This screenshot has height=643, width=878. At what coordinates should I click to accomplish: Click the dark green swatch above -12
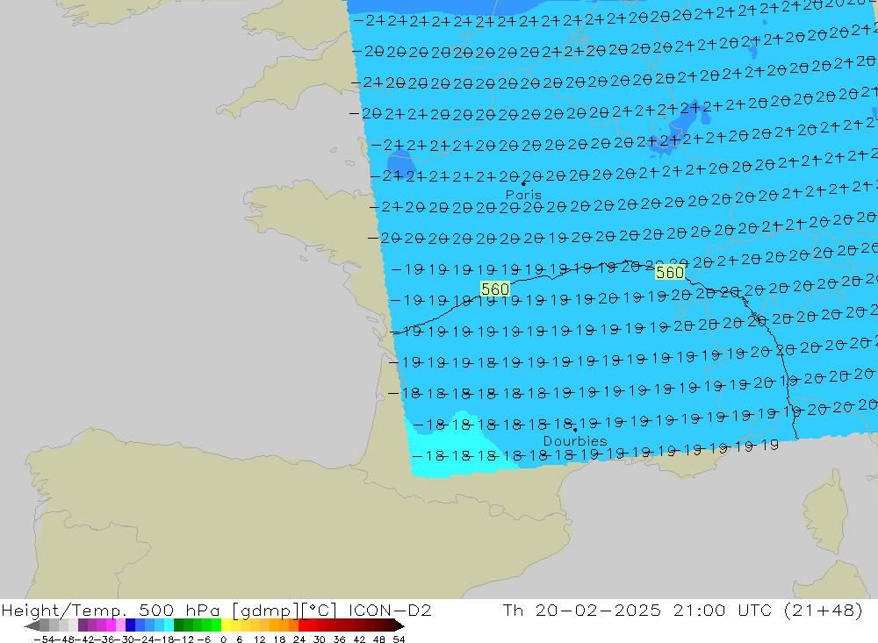point(178,625)
